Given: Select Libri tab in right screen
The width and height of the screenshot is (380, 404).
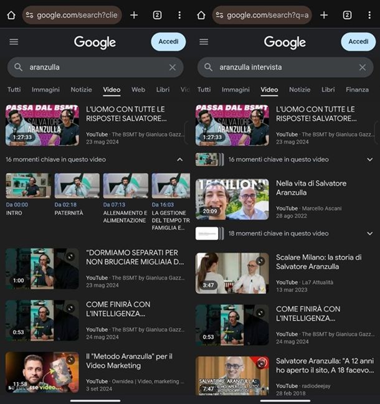Looking at the screenshot, I should [x=328, y=90].
